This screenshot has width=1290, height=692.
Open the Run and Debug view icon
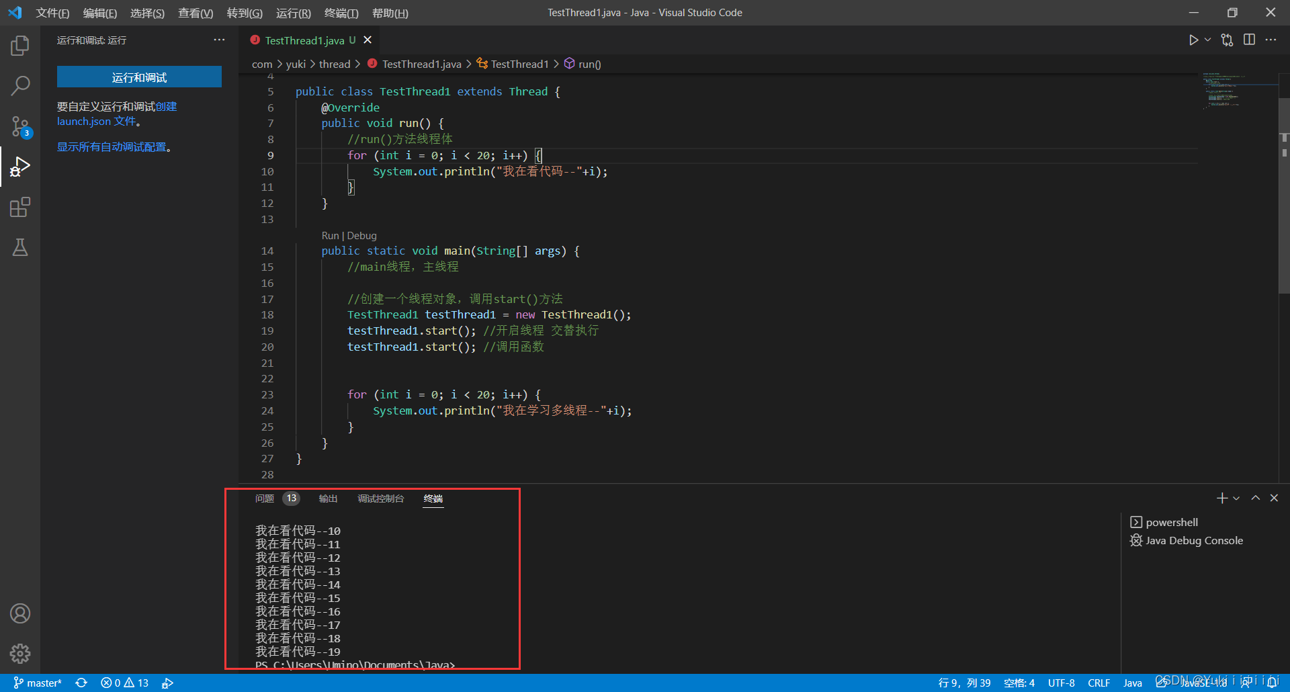point(20,167)
